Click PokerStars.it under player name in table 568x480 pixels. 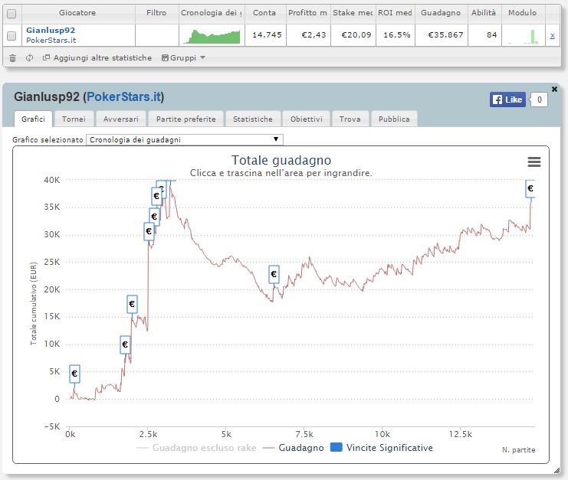[51, 40]
